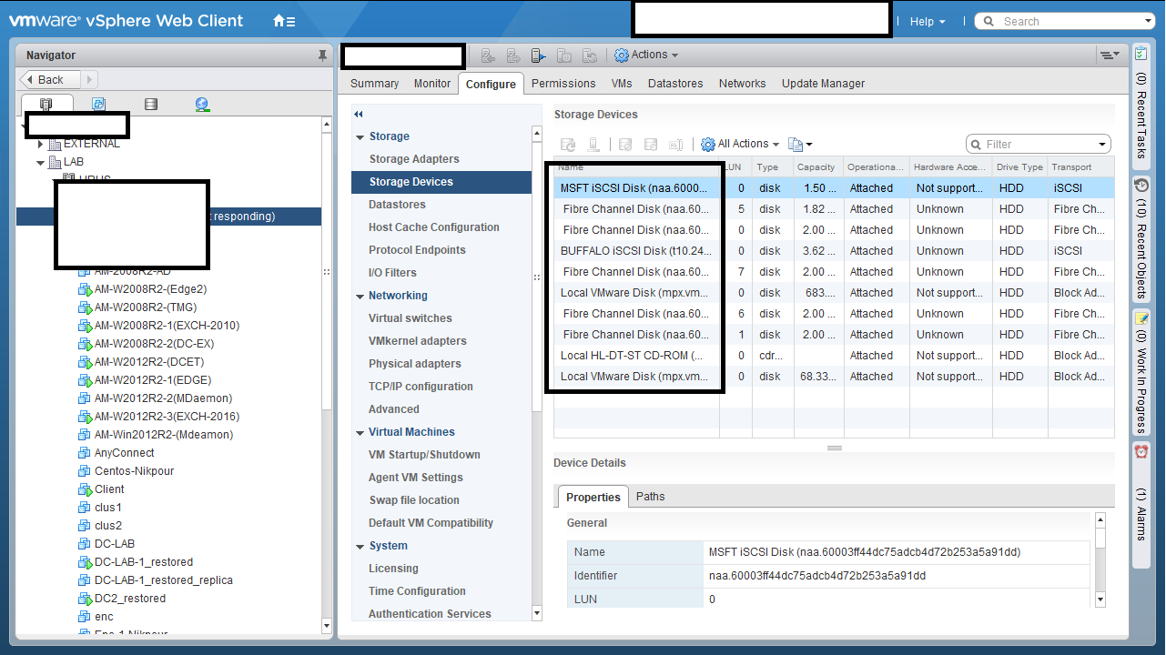Image resolution: width=1166 pixels, height=655 pixels.
Task: Switch to the Datastores tab
Action: (675, 83)
